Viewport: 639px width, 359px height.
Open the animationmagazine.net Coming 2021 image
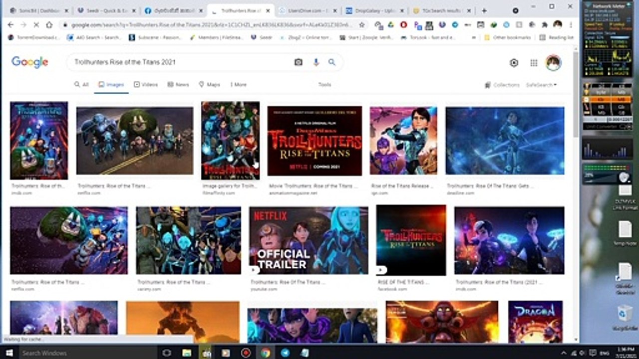tap(315, 141)
